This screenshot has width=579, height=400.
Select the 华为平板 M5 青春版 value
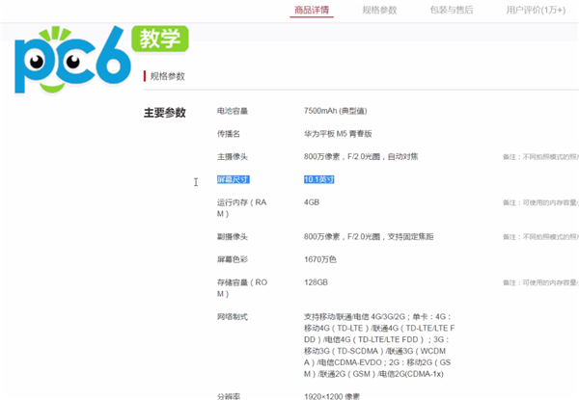pos(338,134)
